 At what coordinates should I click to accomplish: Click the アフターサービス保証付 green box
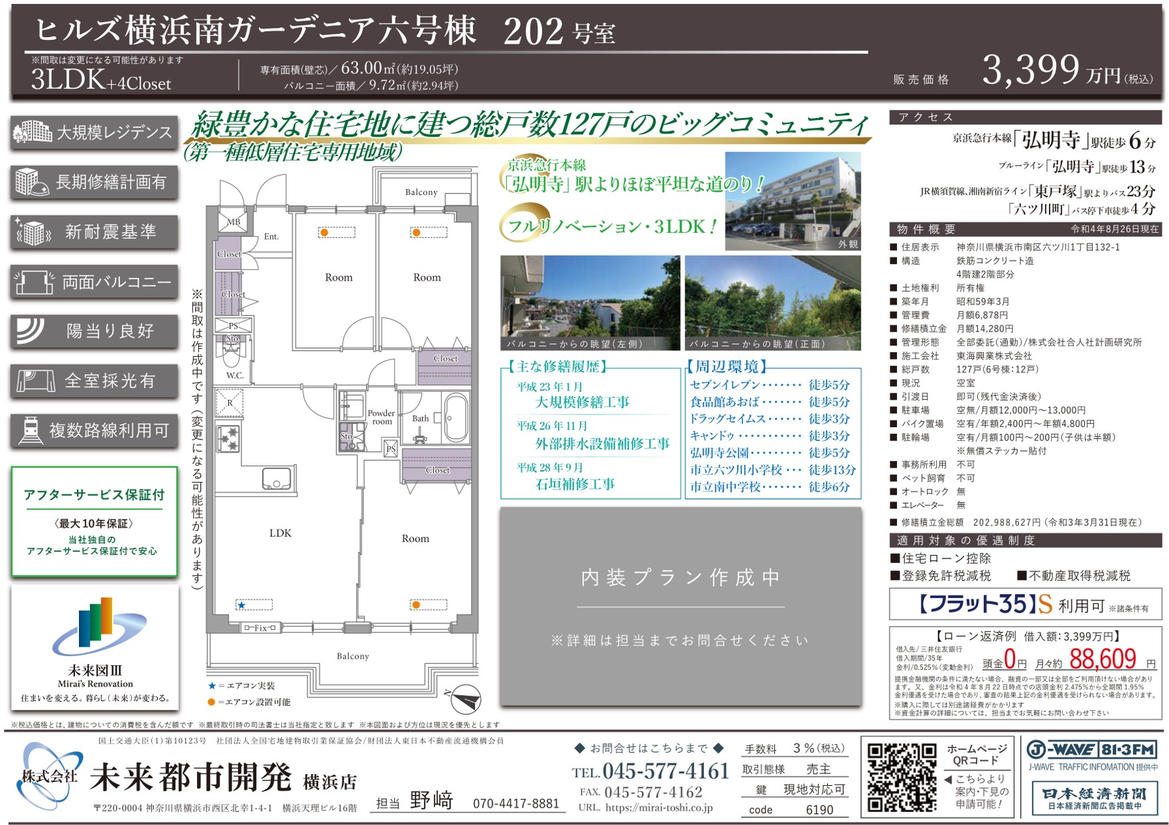94,522
